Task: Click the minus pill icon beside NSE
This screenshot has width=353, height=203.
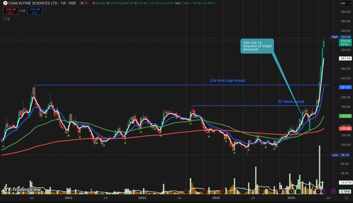Action: tap(82, 3)
